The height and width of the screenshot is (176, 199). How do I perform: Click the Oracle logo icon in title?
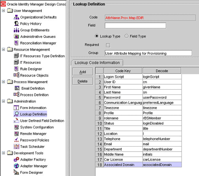[x=3, y=4]
